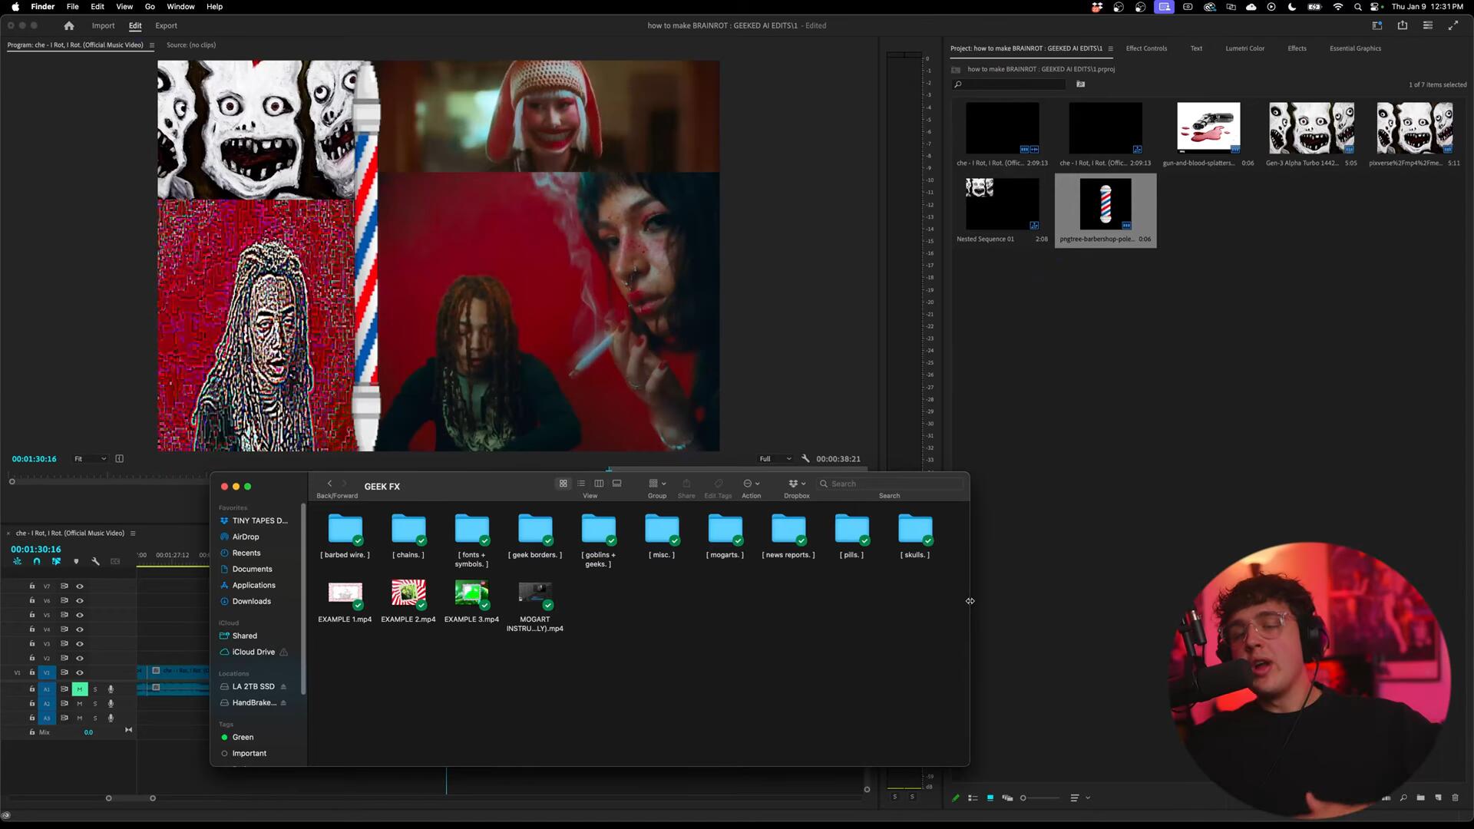Open timeline sequence panel menu
The image size is (1474, 829).
tap(133, 533)
